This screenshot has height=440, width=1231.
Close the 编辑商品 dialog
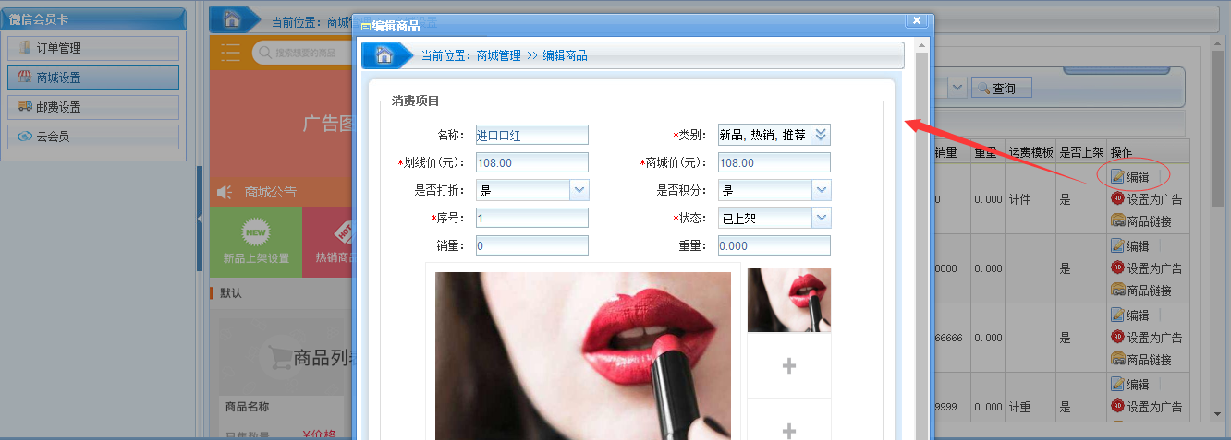(x=916, y=20)
